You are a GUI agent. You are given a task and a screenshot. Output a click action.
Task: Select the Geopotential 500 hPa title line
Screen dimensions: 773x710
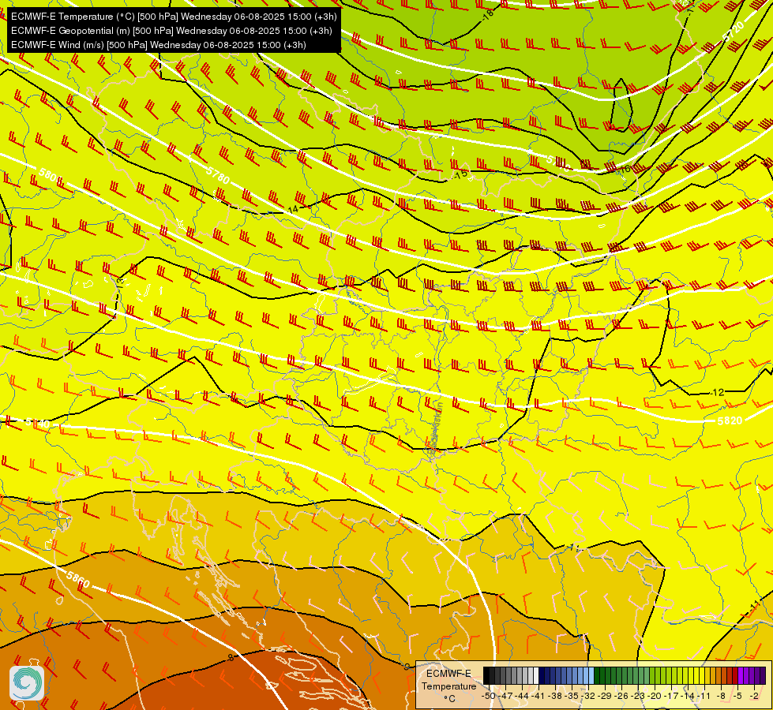pyautogui.click(x=171, y=31)
